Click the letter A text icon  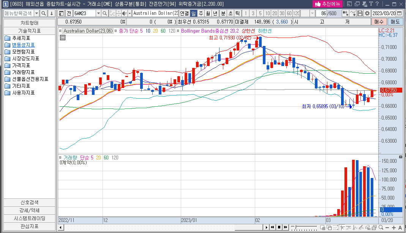[x=400, y=227]
